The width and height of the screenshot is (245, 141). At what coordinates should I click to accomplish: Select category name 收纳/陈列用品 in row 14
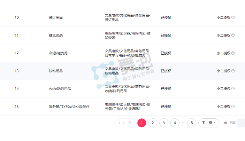(60, 89)
